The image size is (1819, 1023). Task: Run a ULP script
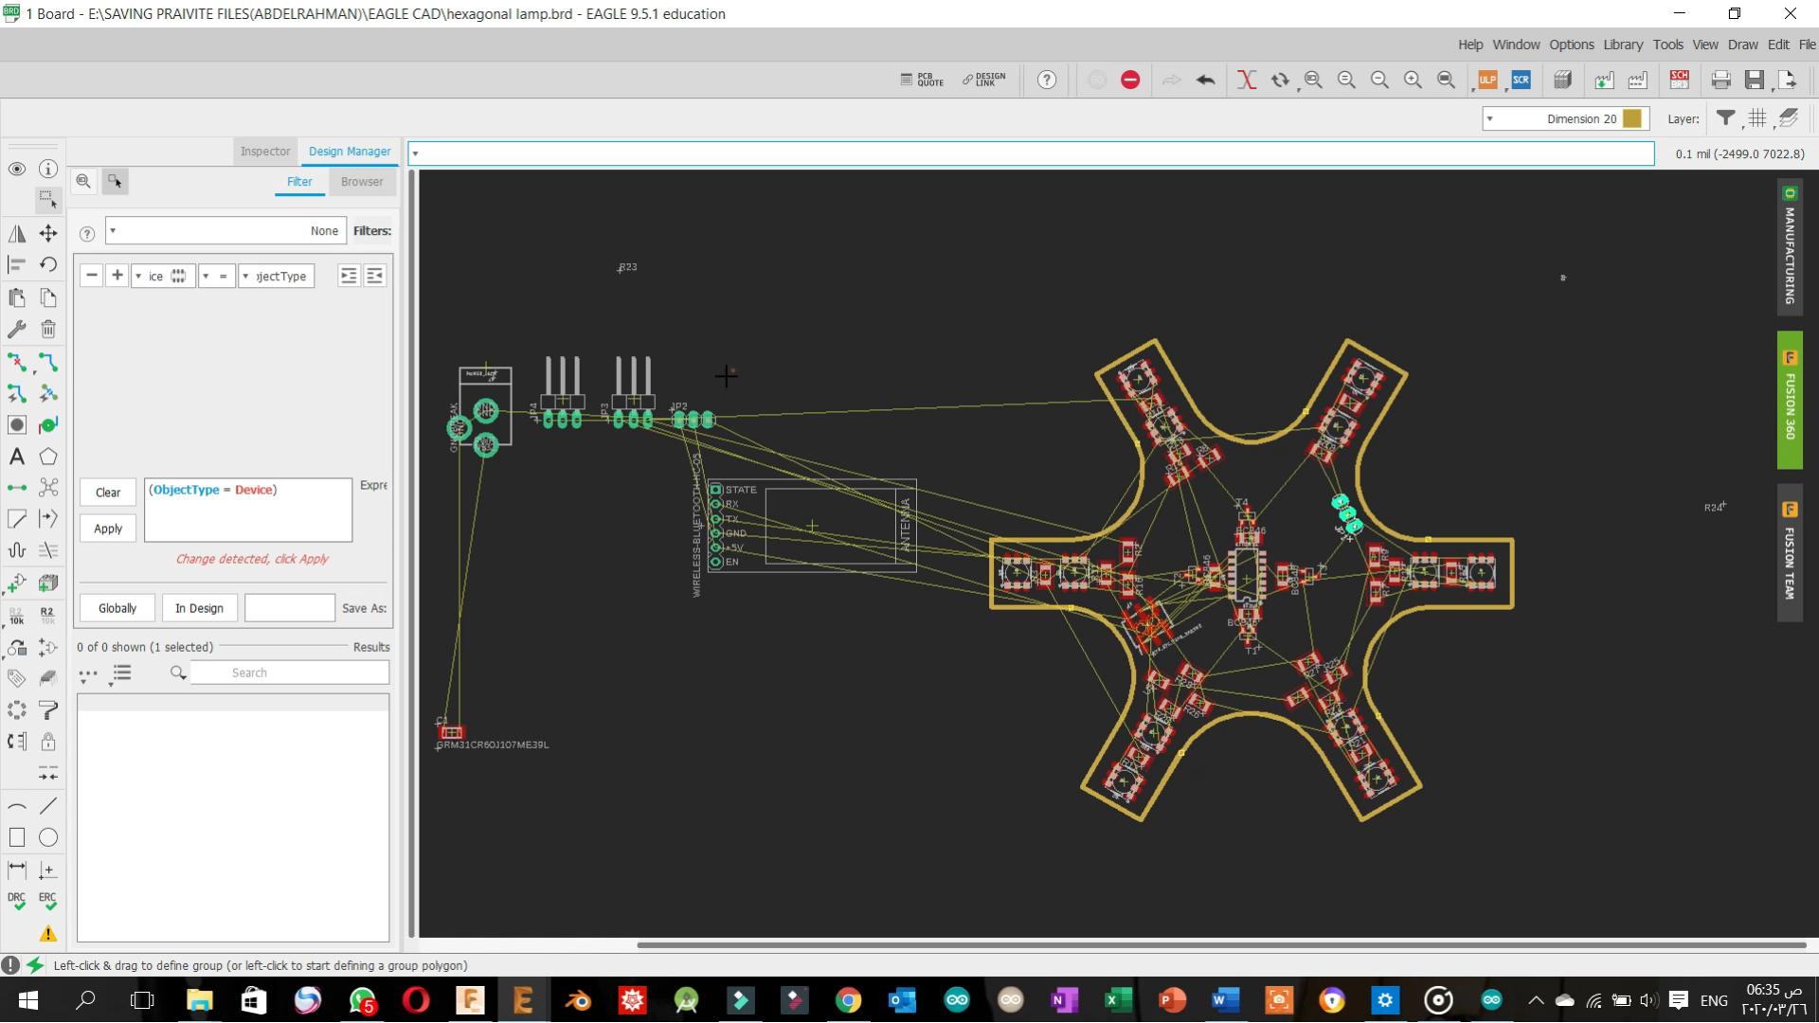(1487, 80)
